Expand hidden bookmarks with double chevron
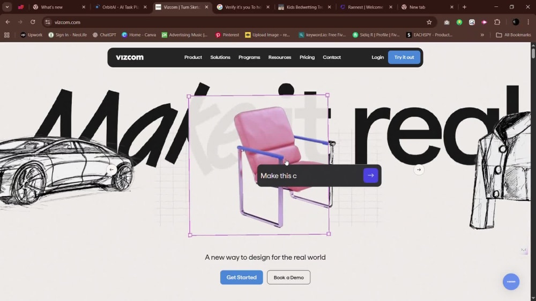Screen dimensions: 536x301 (x=482, y=35)
